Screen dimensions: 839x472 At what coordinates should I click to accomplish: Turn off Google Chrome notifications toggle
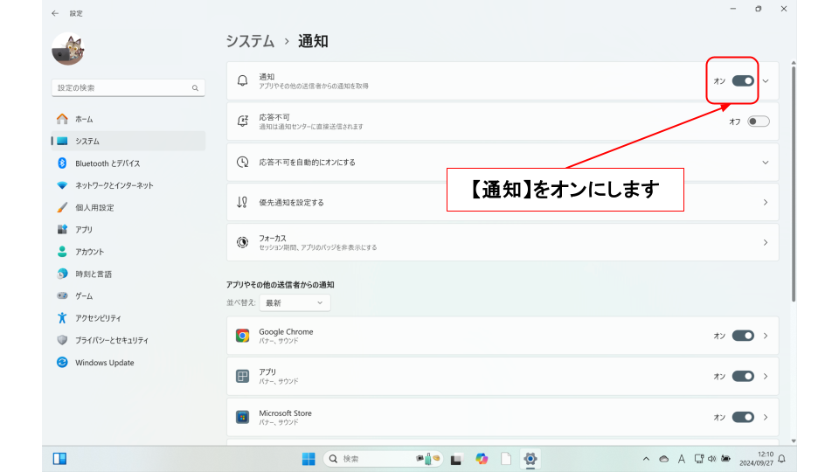pyautogui.click(x=743, y=336)
